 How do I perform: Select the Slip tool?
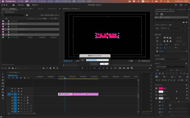tap(3, 86)
